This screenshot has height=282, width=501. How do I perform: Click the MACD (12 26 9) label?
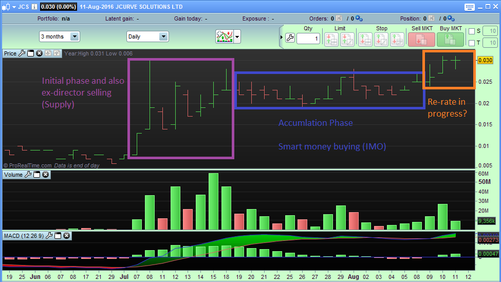[24, 236]
